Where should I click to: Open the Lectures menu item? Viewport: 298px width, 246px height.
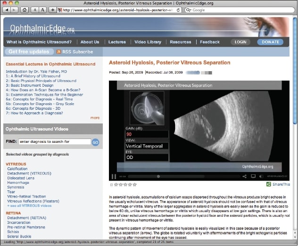tap(117, 42)
